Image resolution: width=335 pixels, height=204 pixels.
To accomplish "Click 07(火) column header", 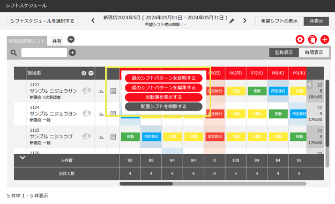I will click(x=257, y=73).
